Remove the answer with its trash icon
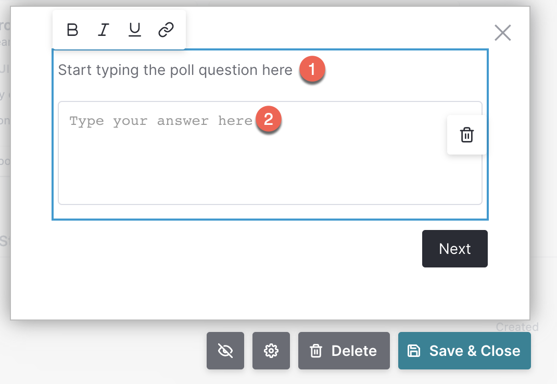The height and width of the screenshot is (384, 557). pyautogui.click(x=467, y=135)
